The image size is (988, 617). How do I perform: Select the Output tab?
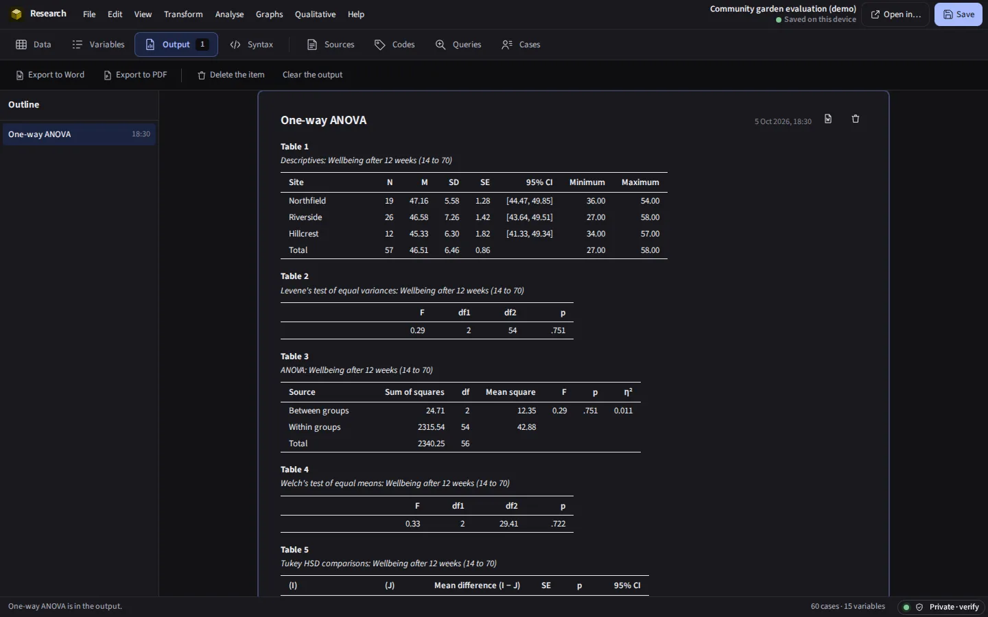[x=176, y=45]
